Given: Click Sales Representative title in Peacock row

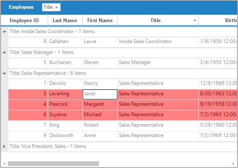Looking at the screenshot, I should [x=158, y=105].
